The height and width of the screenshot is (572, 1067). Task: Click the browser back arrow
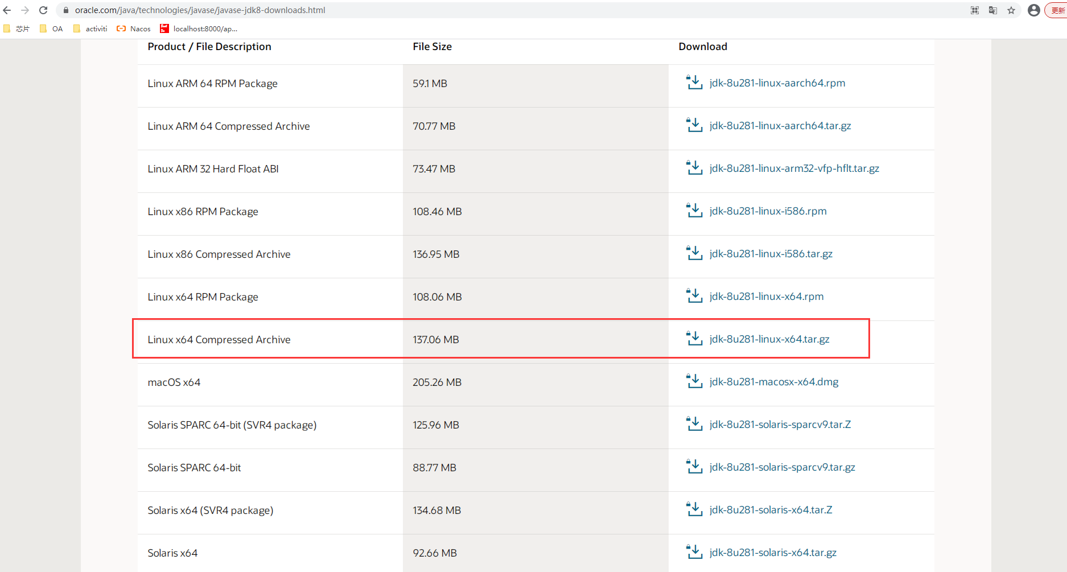point(7,10)
